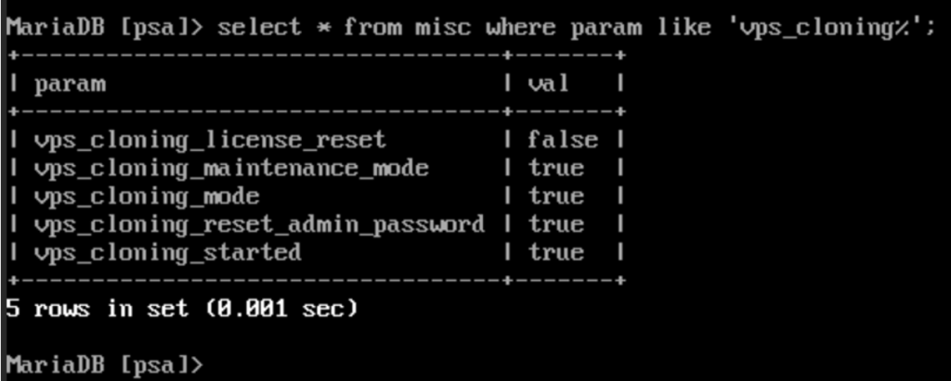Click the 'where' keyword in the query
The image size is (951, 381).
[521, 28]
